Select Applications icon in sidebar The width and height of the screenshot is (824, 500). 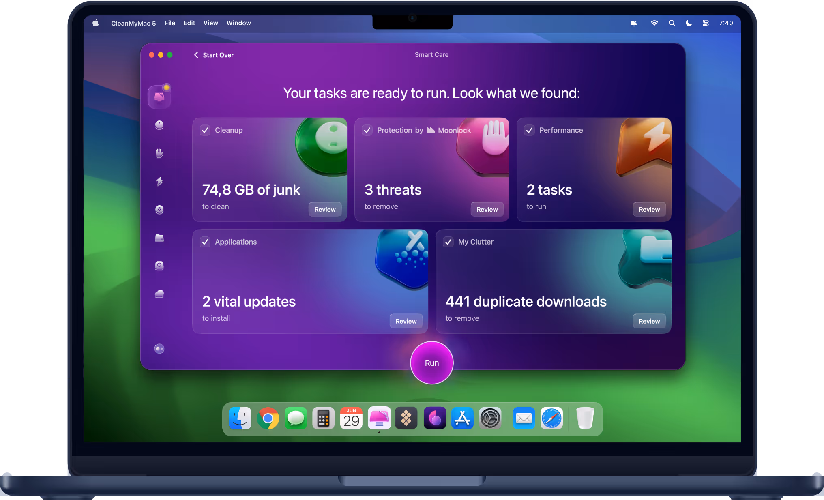[x=159, y=210]
